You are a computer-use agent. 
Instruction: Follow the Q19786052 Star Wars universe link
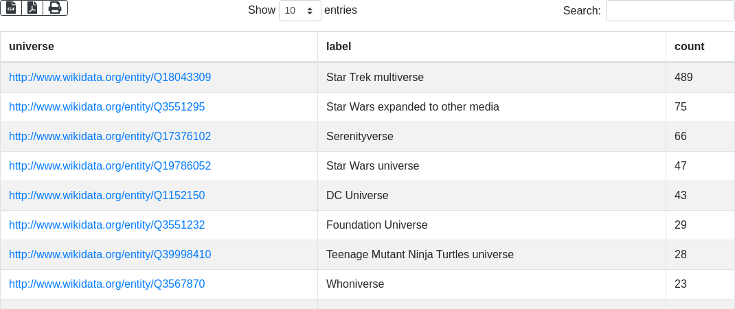(x=110, y=166)
